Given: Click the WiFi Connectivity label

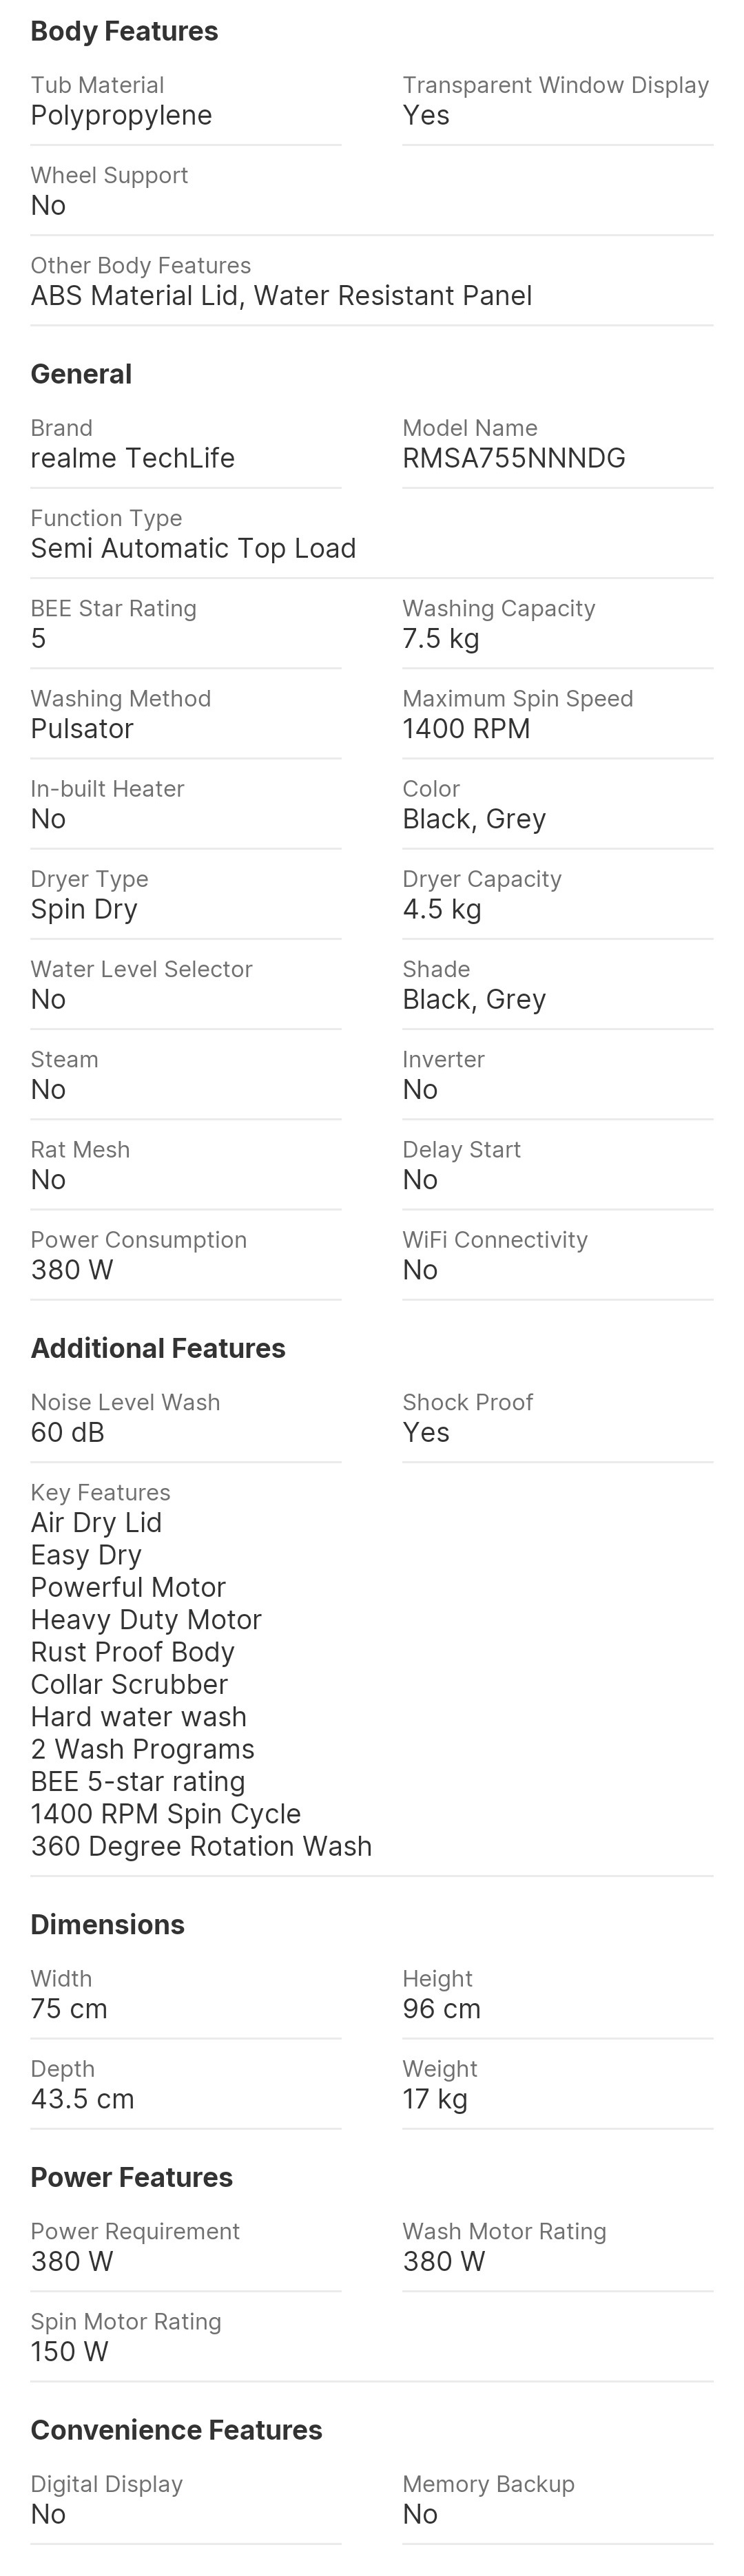Looking at the screenshot, I should coord(494,1239).
